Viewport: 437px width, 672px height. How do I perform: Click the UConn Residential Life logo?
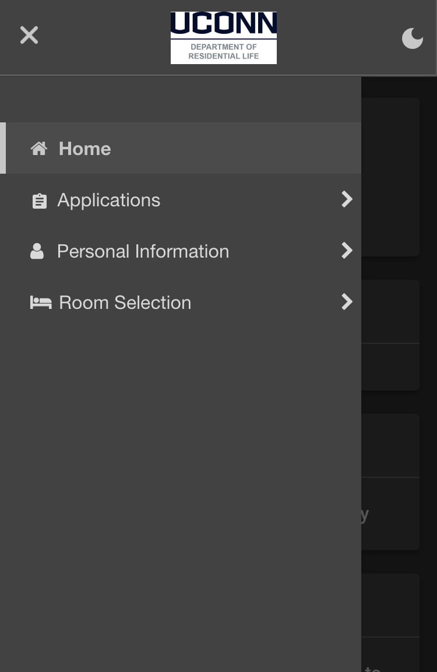tap(224, 38)
